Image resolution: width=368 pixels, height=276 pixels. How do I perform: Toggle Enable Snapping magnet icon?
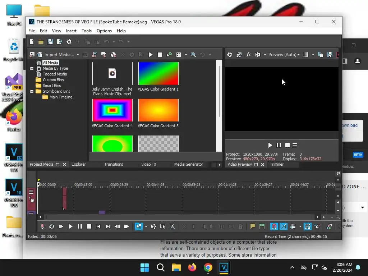pyautogui.click(x=274, y=226)
